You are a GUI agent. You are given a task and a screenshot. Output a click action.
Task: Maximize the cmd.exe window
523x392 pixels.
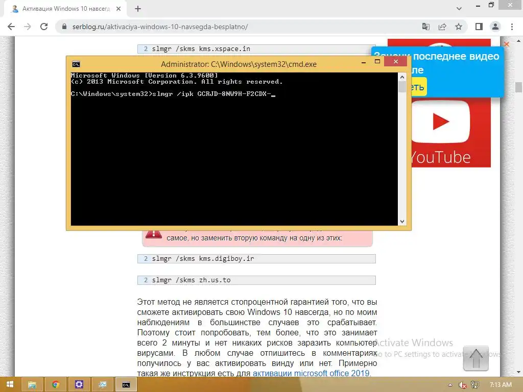click(x=377, y=61)
